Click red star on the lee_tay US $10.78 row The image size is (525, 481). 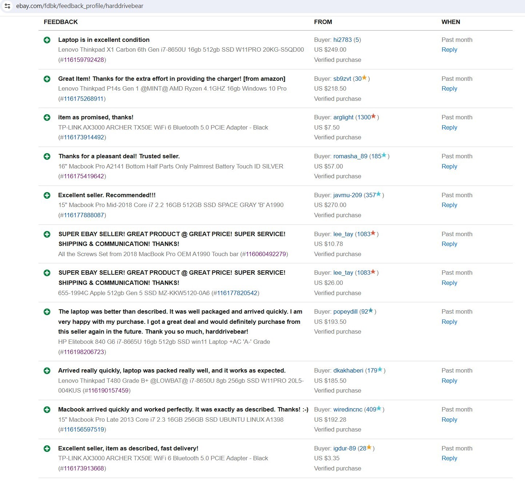tap(373, 233)
